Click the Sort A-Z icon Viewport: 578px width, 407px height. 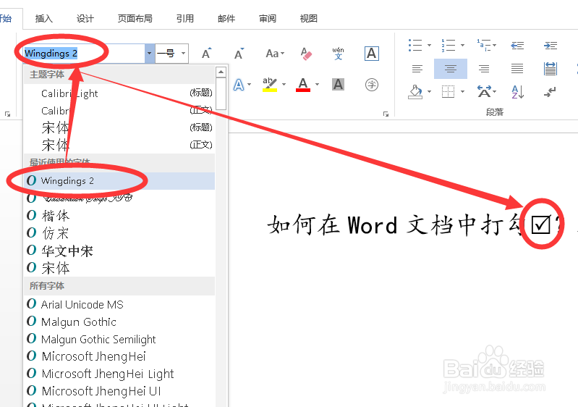click(517, 91)
